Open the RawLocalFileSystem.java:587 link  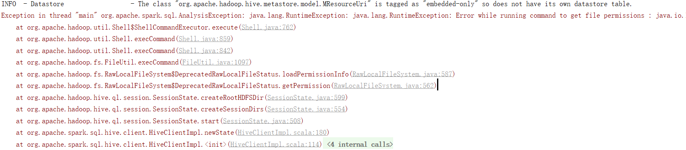pyautogui.click(x=402, y=74)
